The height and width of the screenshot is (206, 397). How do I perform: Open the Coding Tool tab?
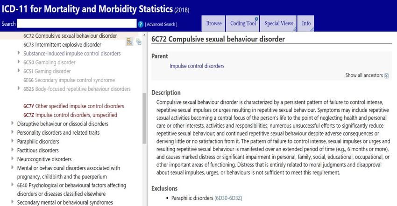tap(243, 23)
